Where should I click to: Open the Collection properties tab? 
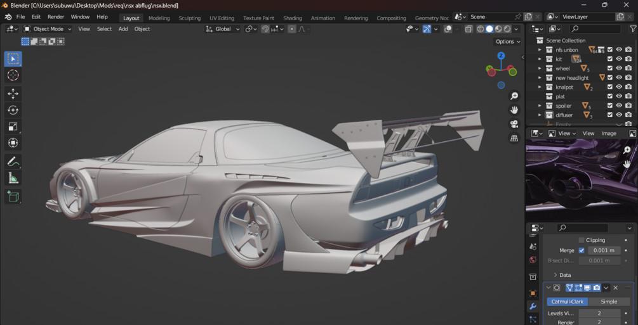pos(533,277)
